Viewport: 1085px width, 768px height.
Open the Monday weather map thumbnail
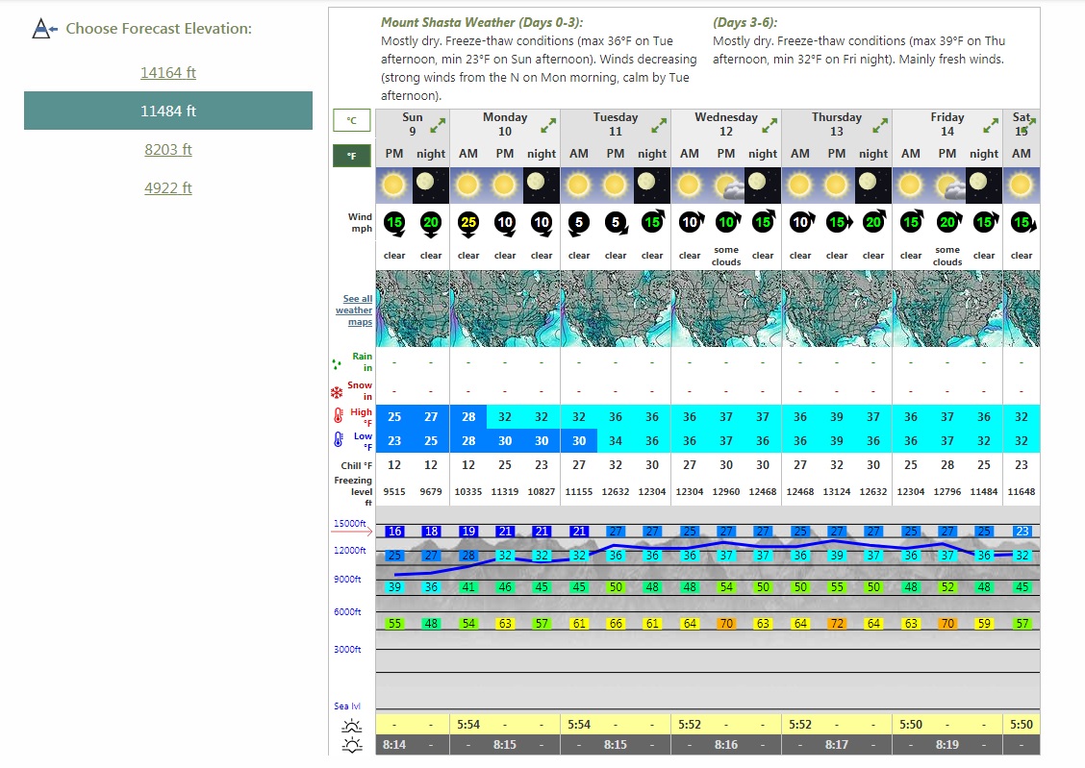[x=505, y=309]
